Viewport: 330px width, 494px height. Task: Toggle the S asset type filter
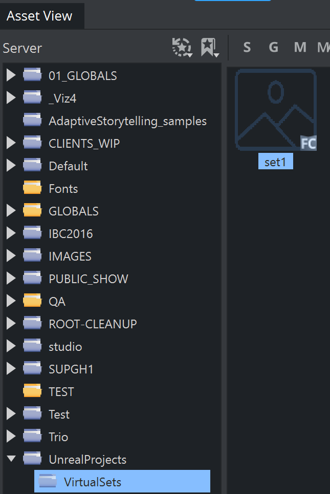coord(247,48)
